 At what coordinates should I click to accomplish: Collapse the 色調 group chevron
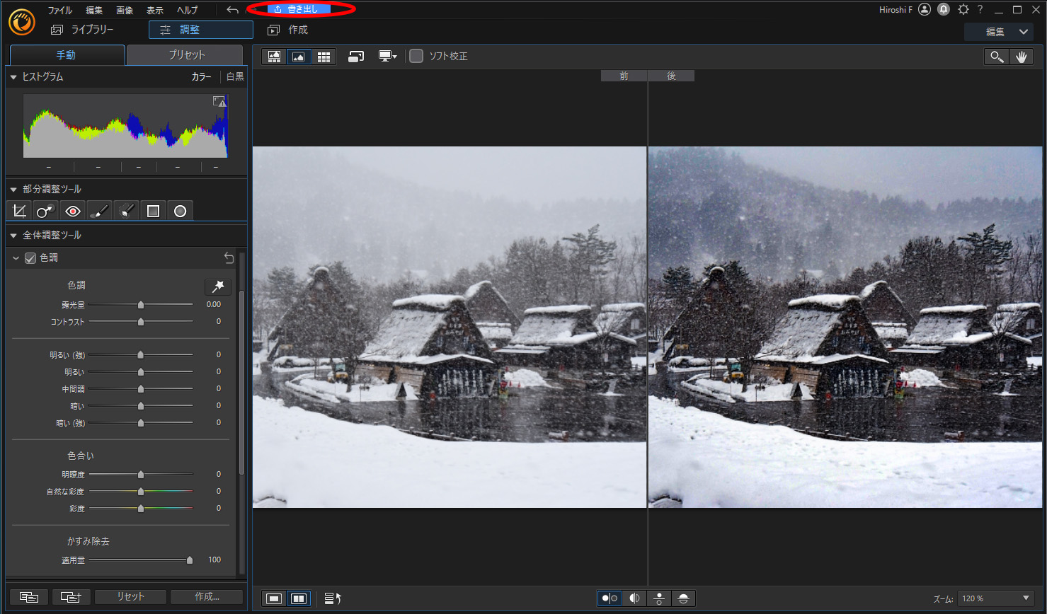[16, 258]
